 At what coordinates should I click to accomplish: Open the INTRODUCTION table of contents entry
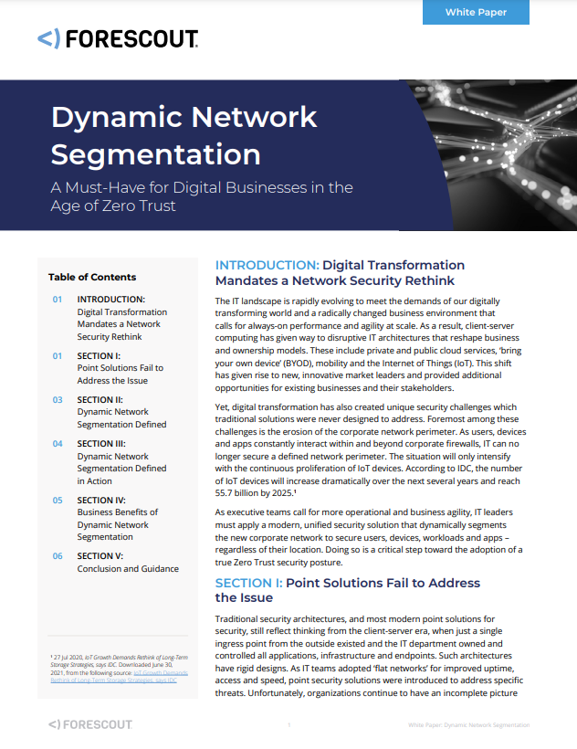[x=121, y=318]
